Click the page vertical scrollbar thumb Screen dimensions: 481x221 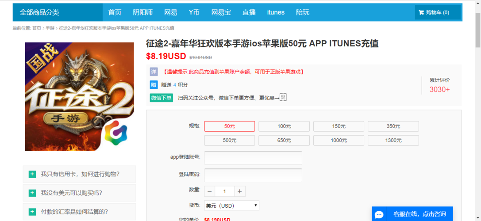tap(478, 30)
